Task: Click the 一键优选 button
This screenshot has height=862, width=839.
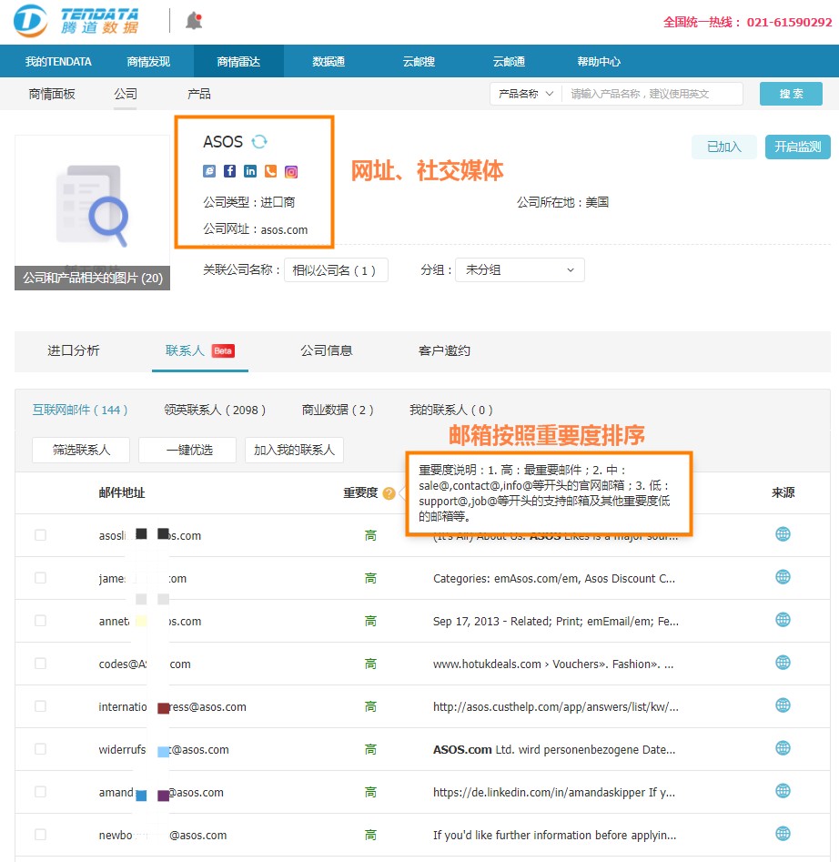Action: (187, 451)
